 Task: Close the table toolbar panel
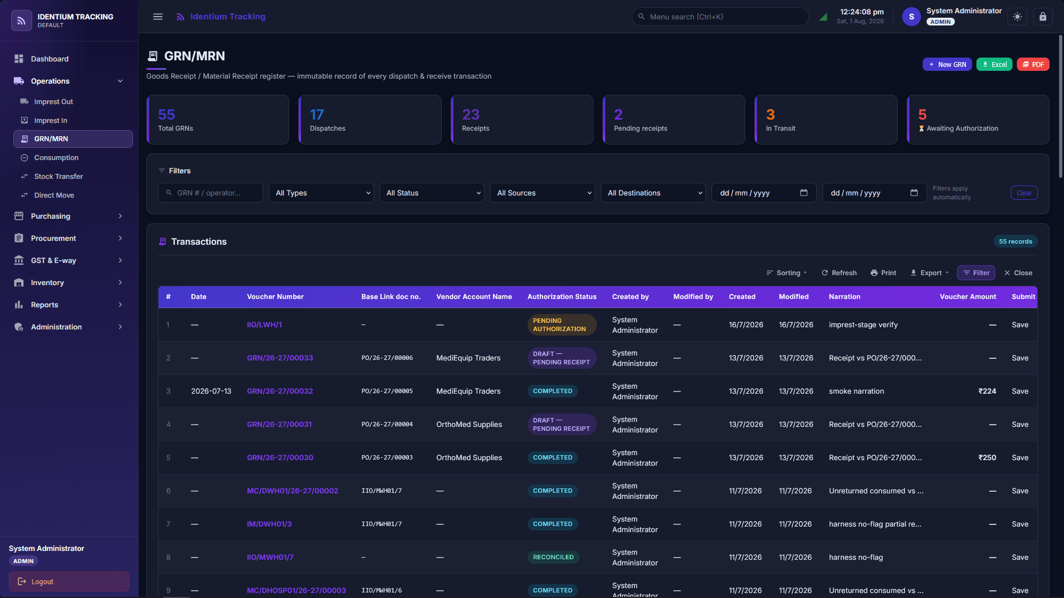[1018, 273]
